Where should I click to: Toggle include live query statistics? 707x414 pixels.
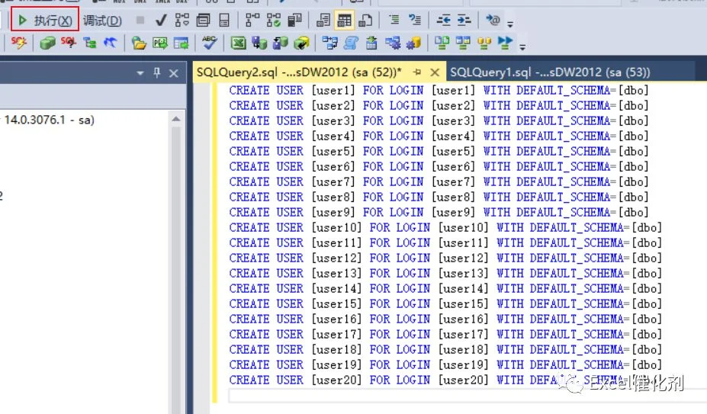(273, 21)
